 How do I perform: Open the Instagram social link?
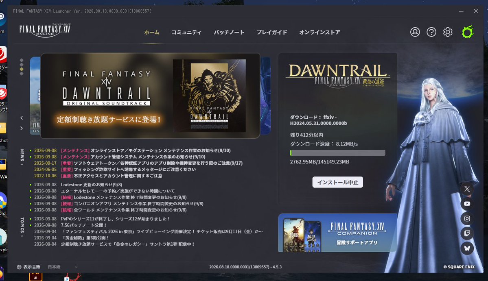coord(467,218)
